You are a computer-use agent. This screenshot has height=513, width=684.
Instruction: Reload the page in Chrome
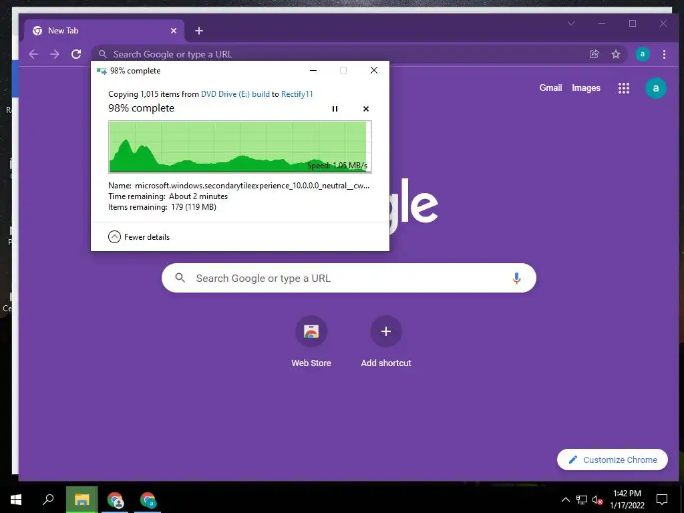click(76, 54)
